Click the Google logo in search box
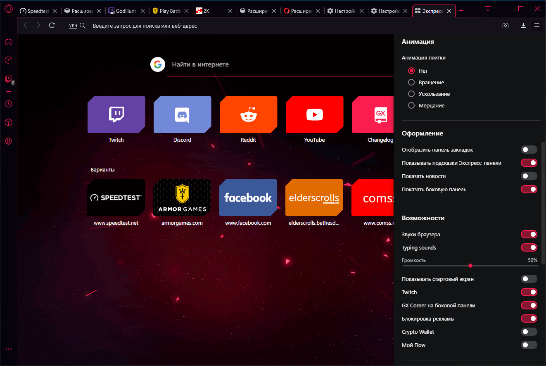546x366 pixels. pyautogui.click(x=158, y=64)
